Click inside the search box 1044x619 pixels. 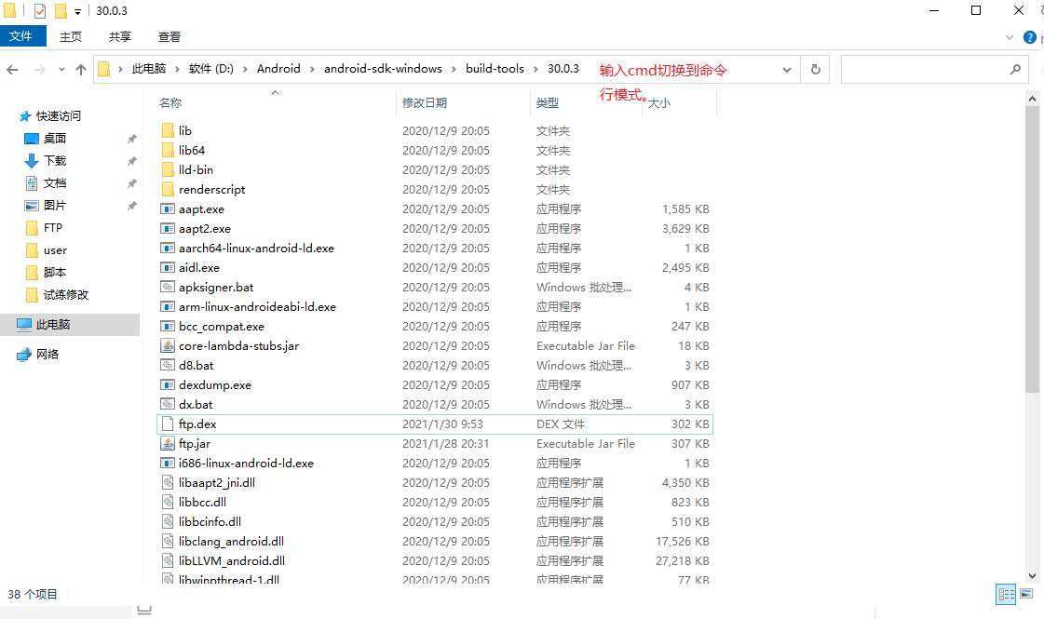(931, 69)
